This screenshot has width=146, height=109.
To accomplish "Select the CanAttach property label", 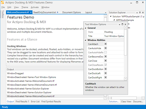I will tap(93, 44).
